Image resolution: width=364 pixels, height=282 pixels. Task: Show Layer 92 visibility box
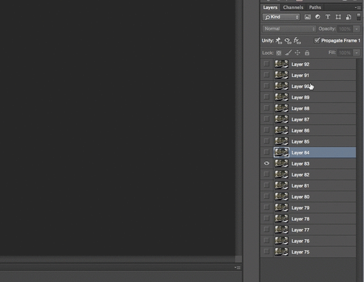pos(267,64)
